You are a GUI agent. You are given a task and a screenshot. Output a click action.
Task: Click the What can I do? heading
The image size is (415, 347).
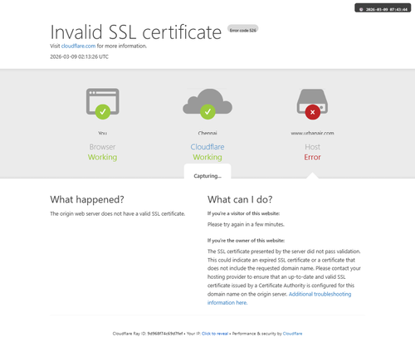coord(240,199)
